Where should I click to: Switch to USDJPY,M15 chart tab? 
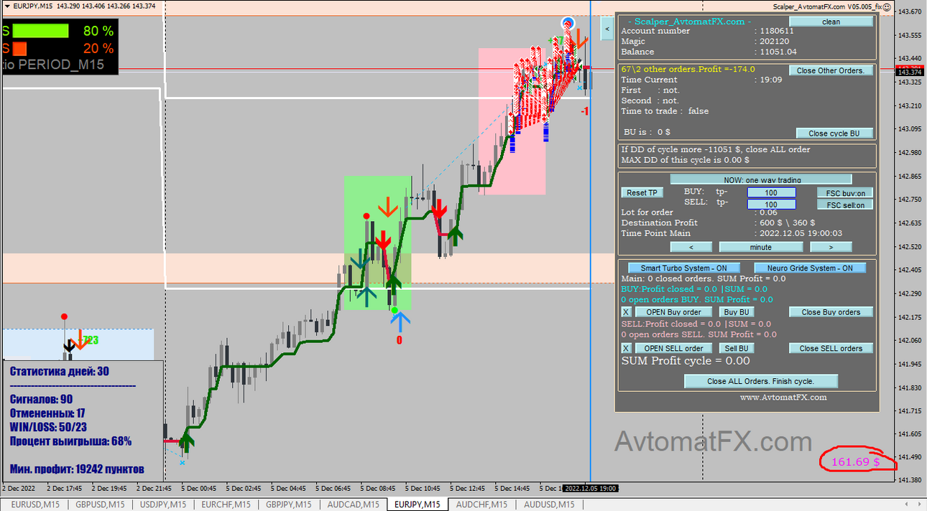pyautogui.click(x=162, y=505)
